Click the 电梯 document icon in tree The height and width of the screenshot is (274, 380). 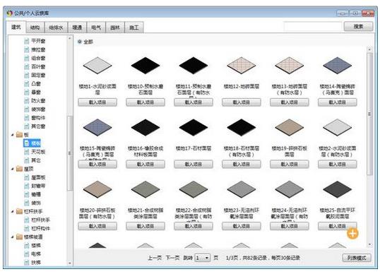[27, 254]
